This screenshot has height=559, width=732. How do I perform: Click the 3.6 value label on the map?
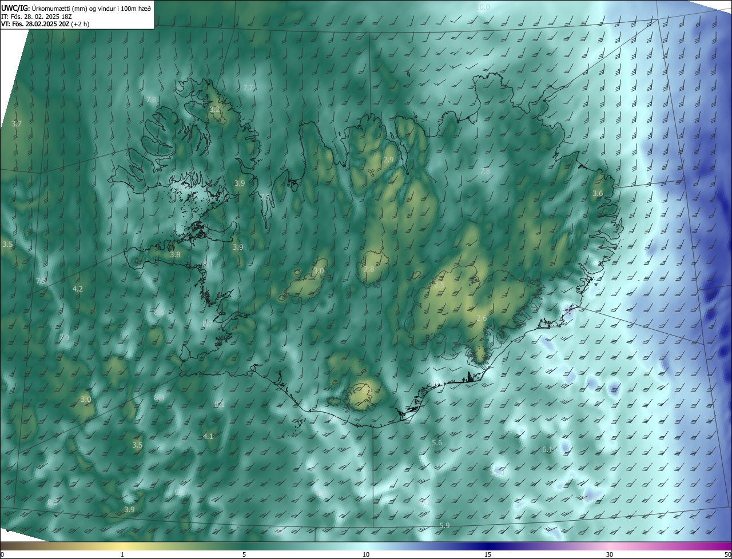(x=598, y=194)
